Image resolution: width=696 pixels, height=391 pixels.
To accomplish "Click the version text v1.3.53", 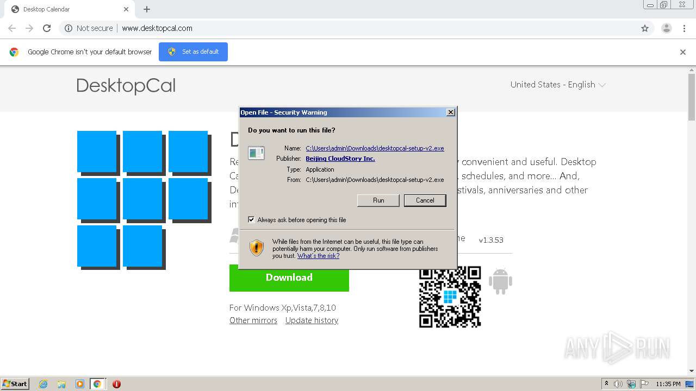I will tap(491, 240).
